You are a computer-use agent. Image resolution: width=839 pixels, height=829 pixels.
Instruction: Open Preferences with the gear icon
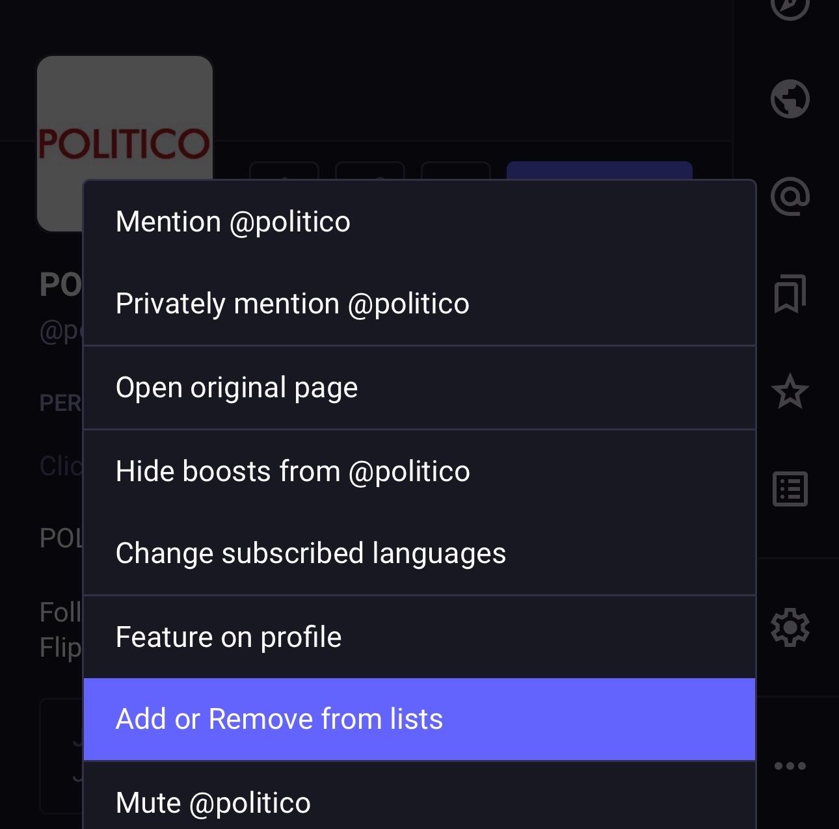point(790,627)
